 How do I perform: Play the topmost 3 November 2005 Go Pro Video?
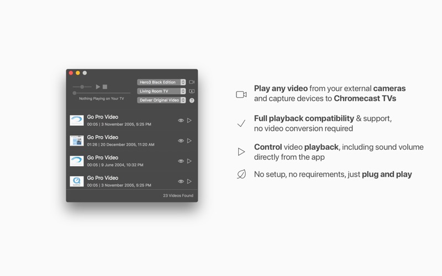click(189, 120)
